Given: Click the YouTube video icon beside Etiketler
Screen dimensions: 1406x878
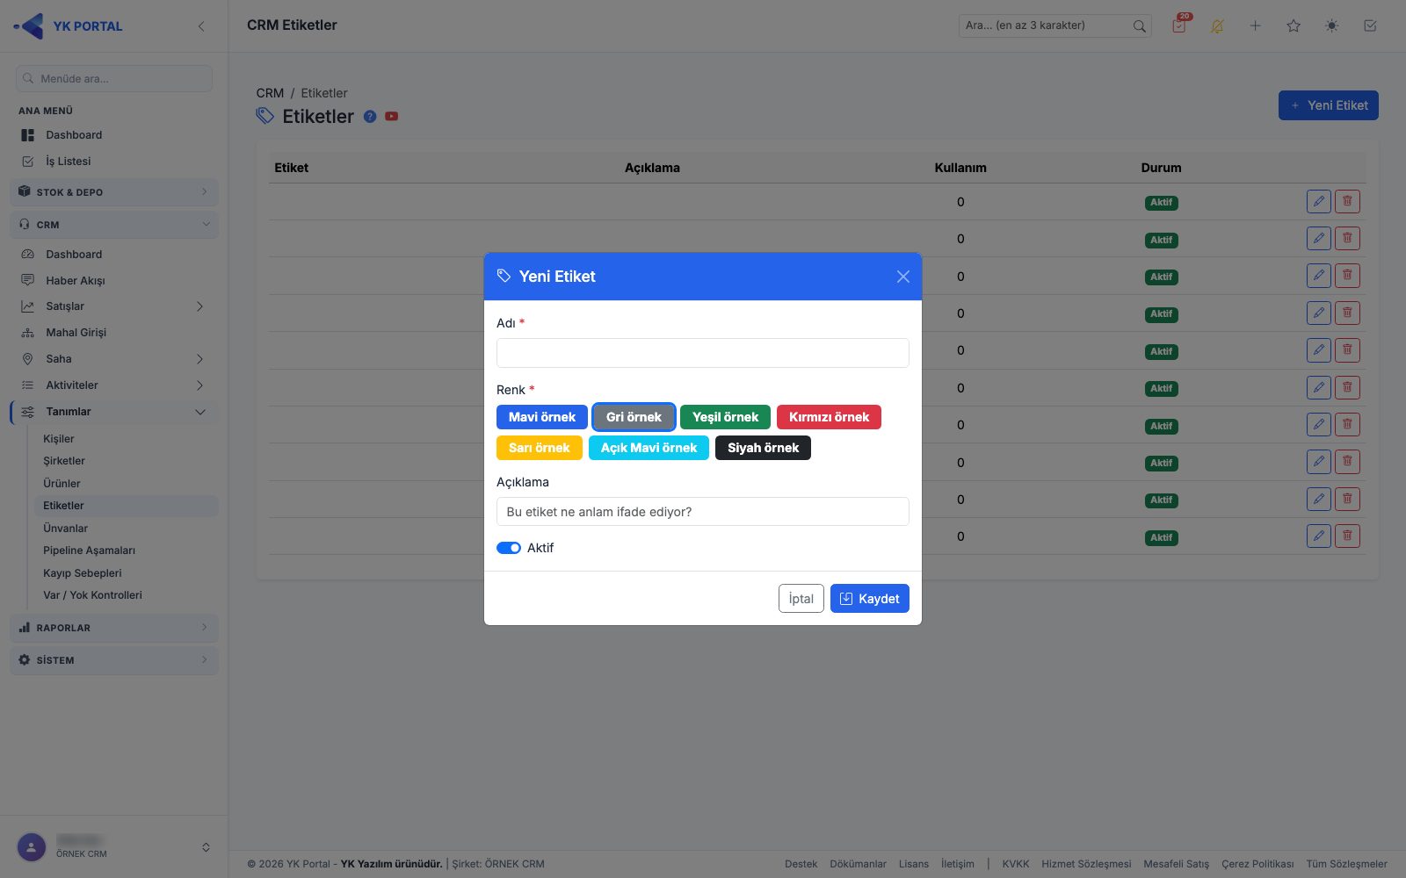Looking at the screenshot, I should tap(391, 117).
